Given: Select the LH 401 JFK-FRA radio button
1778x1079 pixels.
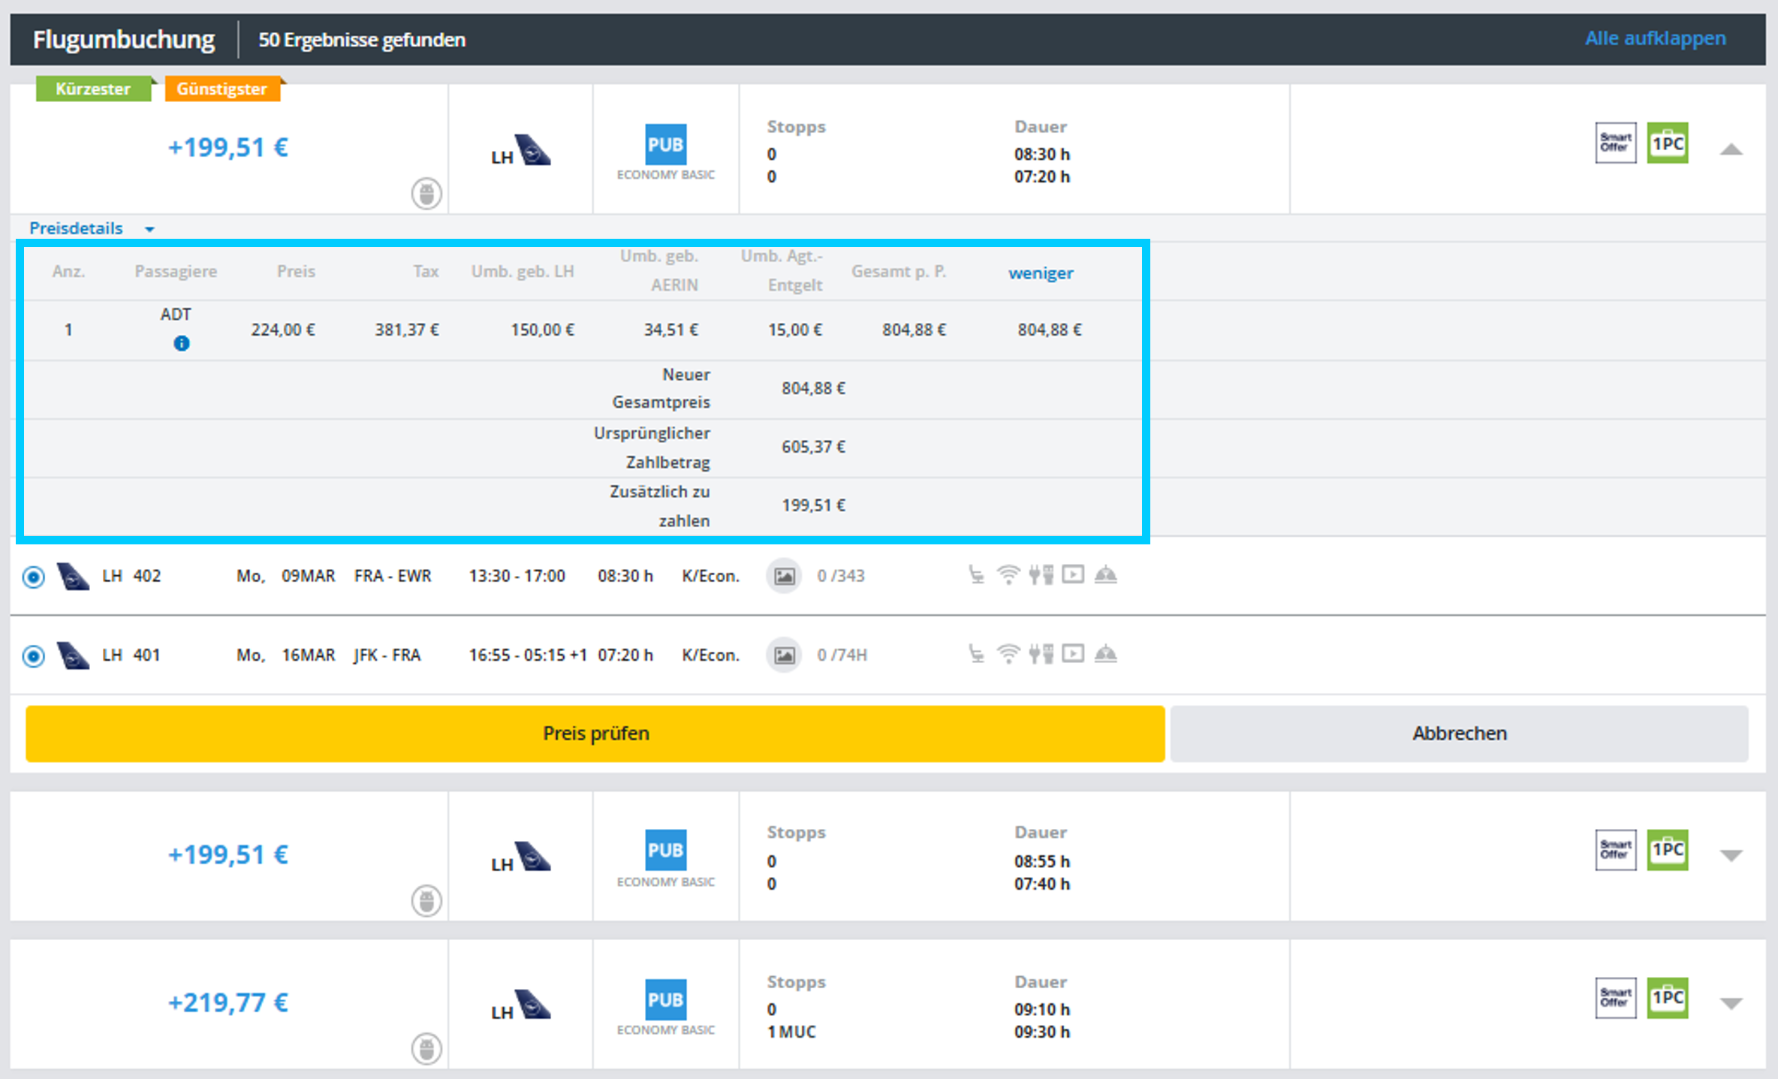Looking at the screenshot, I should coord(34,656).
